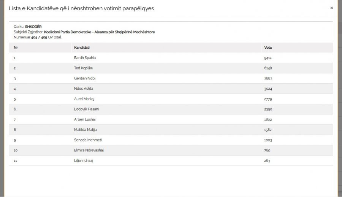Image resolution: width=342 pixels, height=197 pixels.
Task: Click the SHKODËR district label
Action: (33, 27)
